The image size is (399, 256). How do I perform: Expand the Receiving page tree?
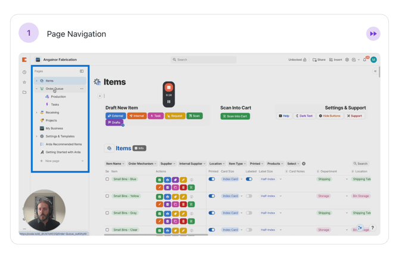click(36, 113)
